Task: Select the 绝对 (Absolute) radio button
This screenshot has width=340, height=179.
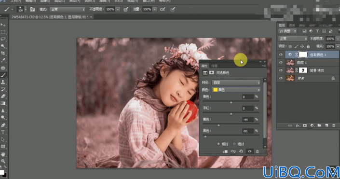Action: (x=234, y=144)
